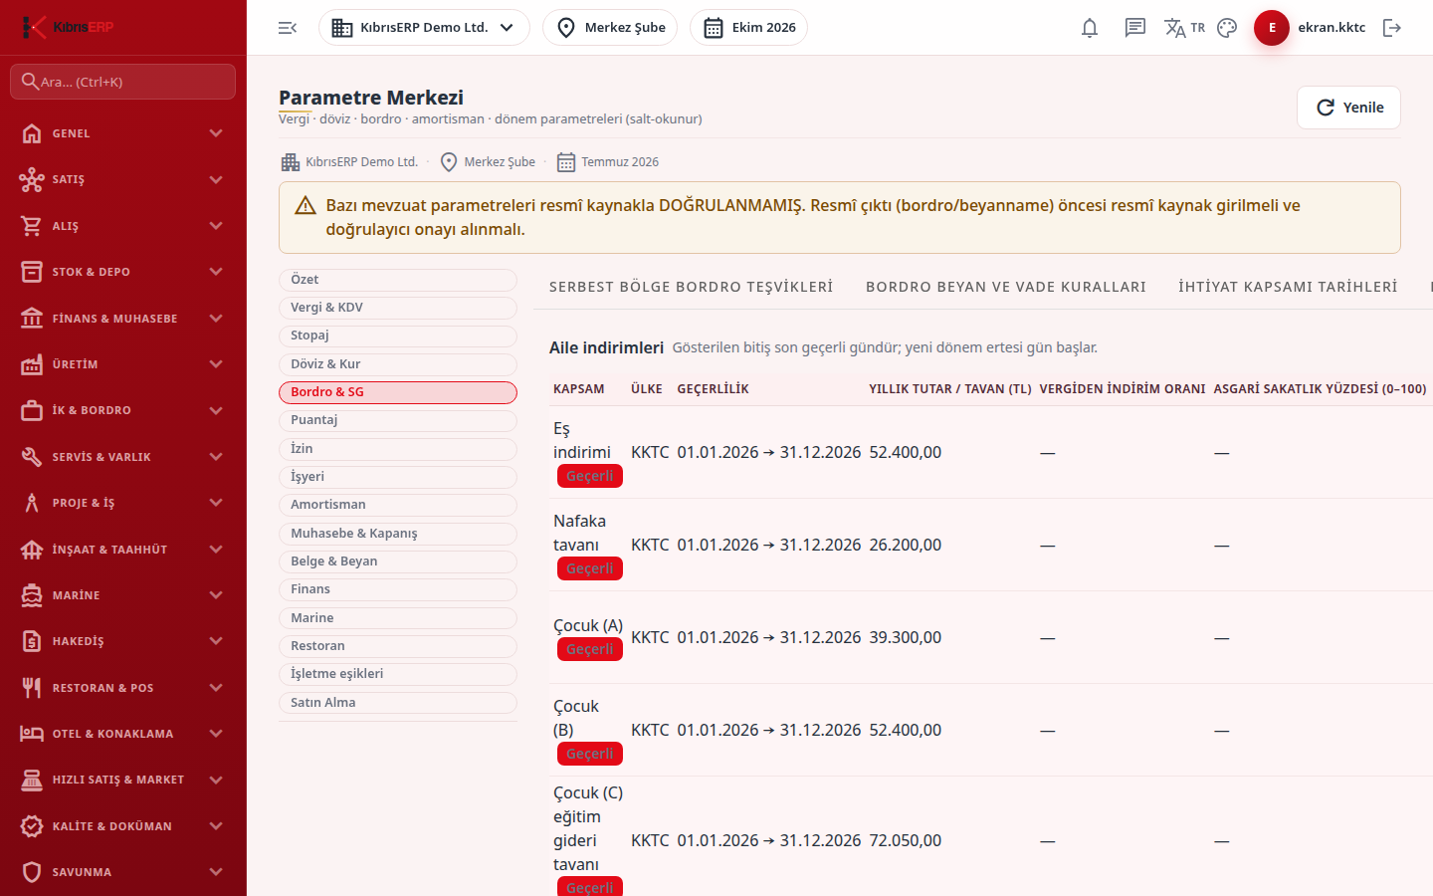Click the Üretim factory icon
Viewport: 1433px width, 896px height.
coord(32,364)
